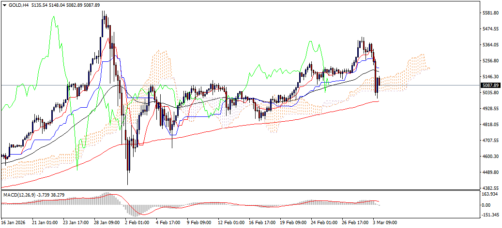
Task: Select the MACD 0.00 axis label
Action: tap(487, 205)
